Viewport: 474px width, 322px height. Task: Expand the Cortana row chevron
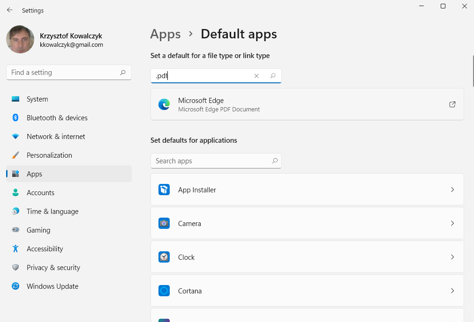452,291
